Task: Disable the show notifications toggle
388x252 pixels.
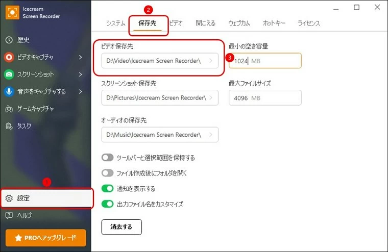Action: click(x=107, y=189)
